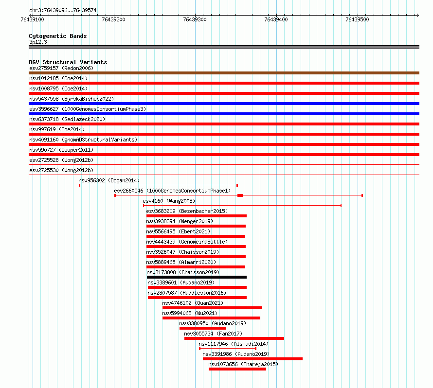433x388 pixels.
Task: Select the brown esv2759157 variant bar
Action: (x=224, y=73)
